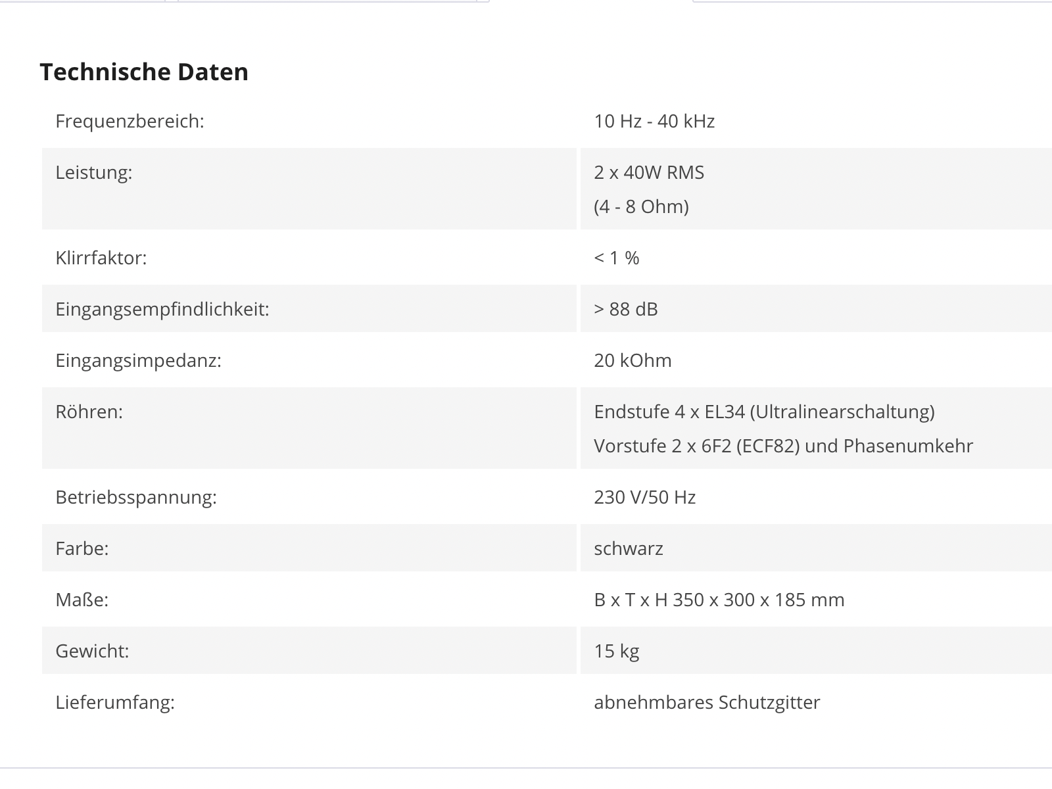This screenshot has width=1052, height=789.
Task: Click the 350 x 300 x 185 mm dimensions
Action: coord(759,600)
